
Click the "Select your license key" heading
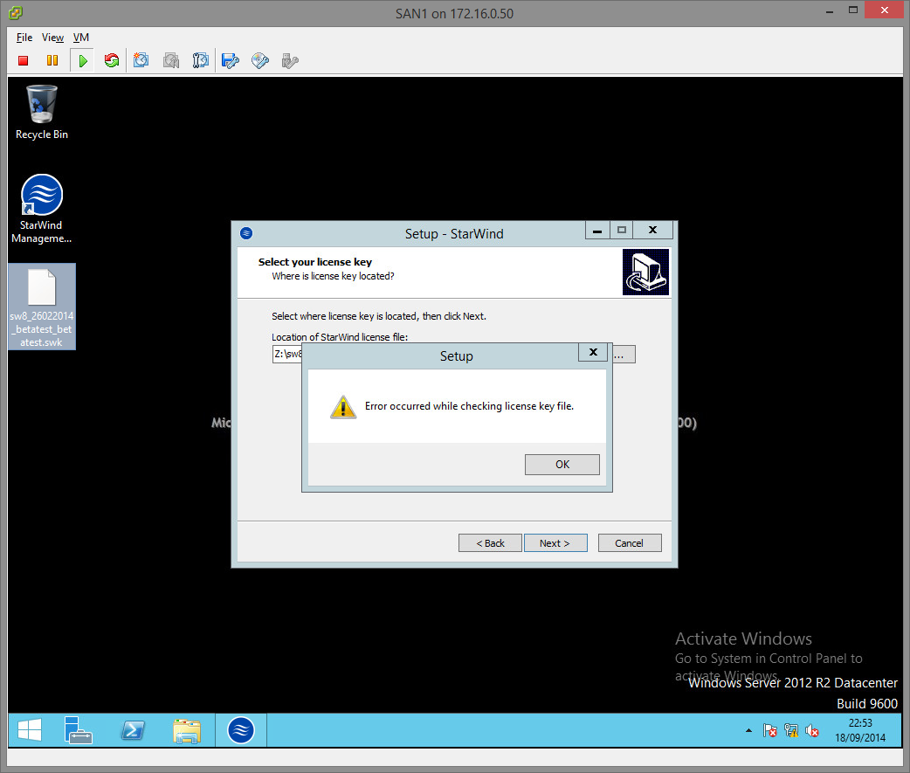[315, 262]
